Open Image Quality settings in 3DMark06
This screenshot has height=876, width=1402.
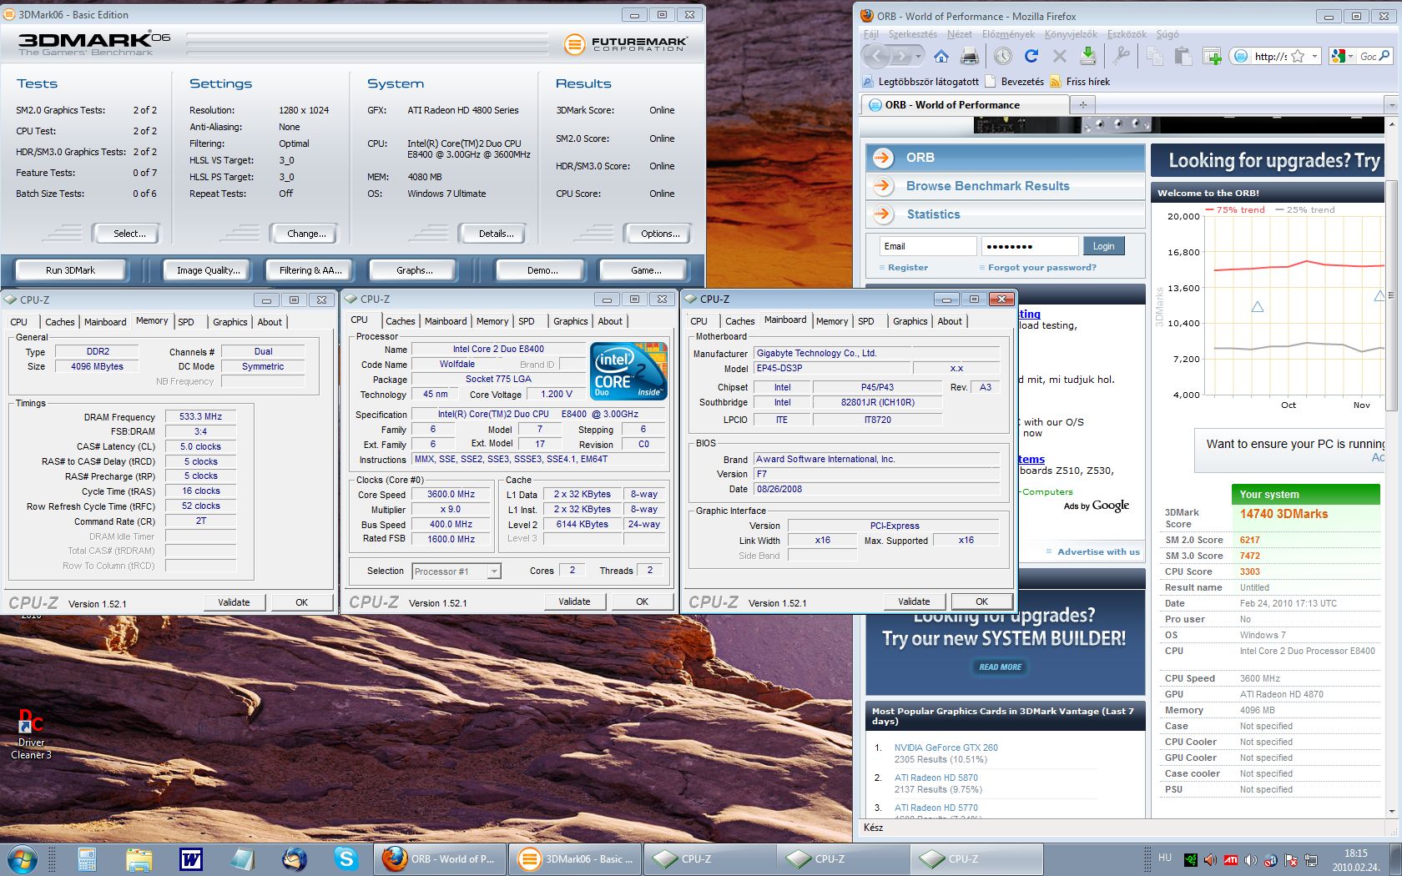pyautogui.click(x=208, y=270)
